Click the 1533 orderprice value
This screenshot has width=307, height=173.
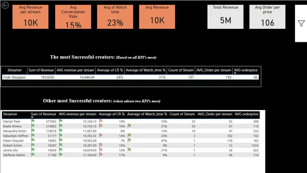[255, 145]
